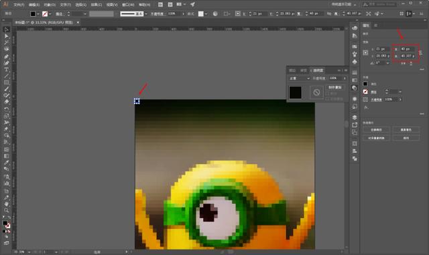Click the Make Mask button

(335, 88)
